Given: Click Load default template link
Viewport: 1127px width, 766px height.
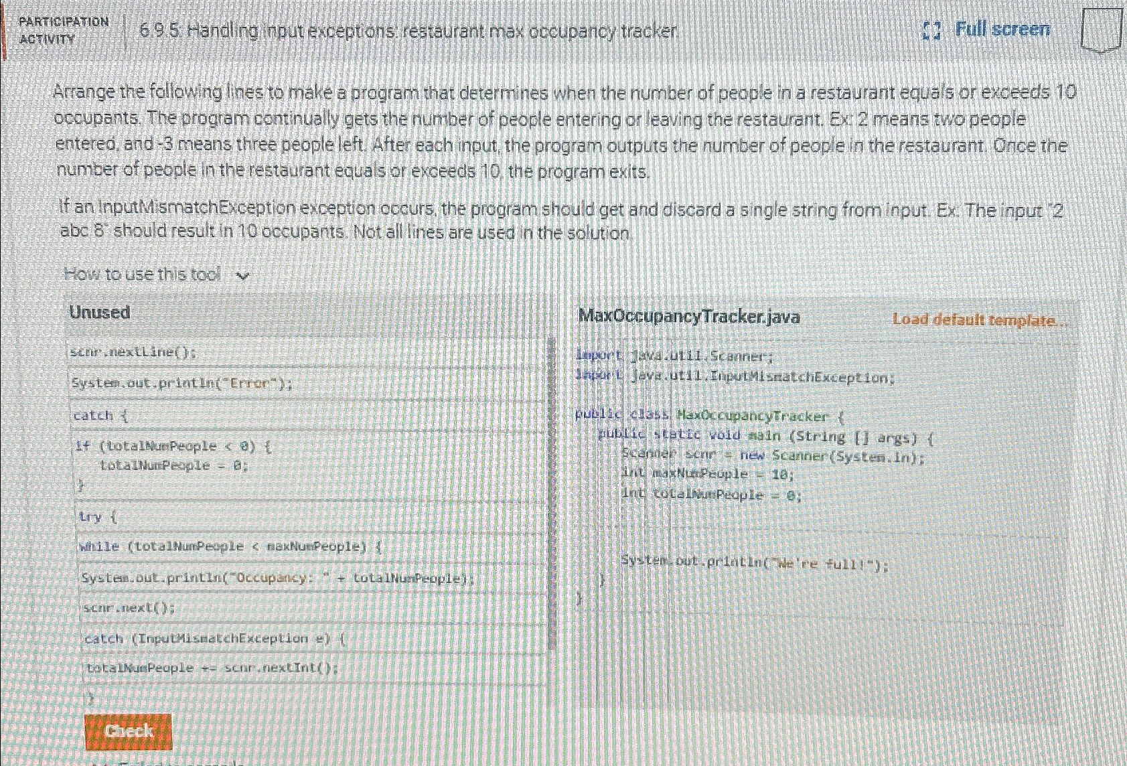Looking at the screenshot, I should 978,320.
